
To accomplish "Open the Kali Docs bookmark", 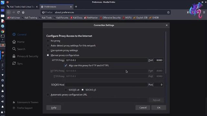I will click(76, 18).
